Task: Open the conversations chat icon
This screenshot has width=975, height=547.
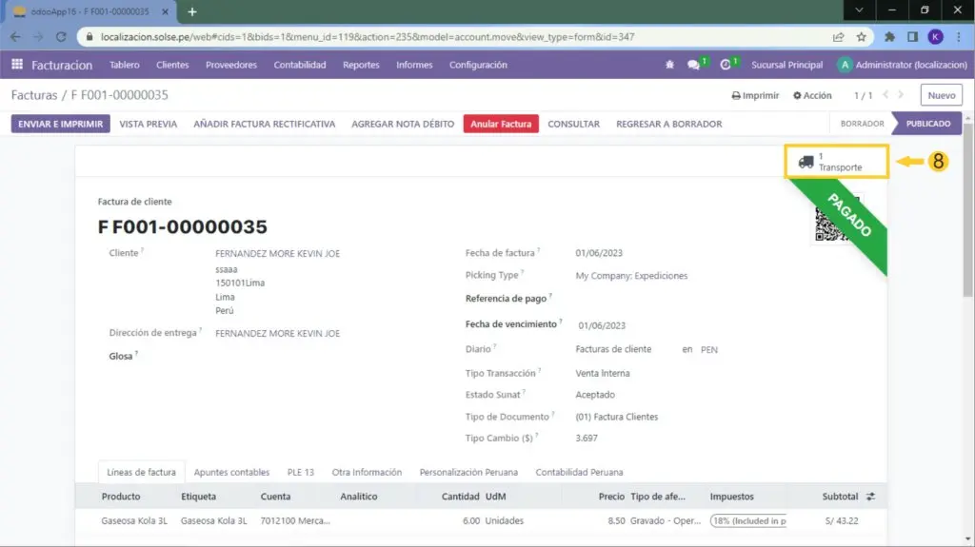Action: [694, 65]
